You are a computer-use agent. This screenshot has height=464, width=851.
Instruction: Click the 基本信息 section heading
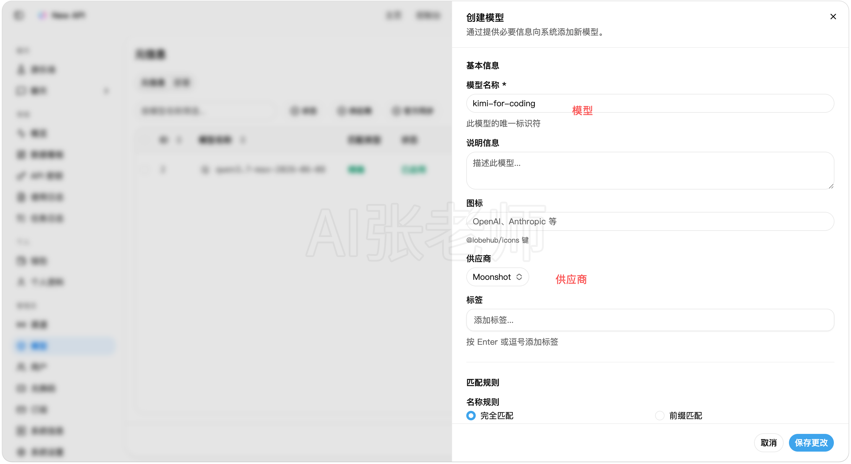tap(482, 65)
